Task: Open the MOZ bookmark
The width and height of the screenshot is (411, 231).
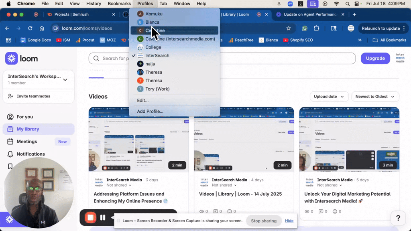Action: click(108, 40)
